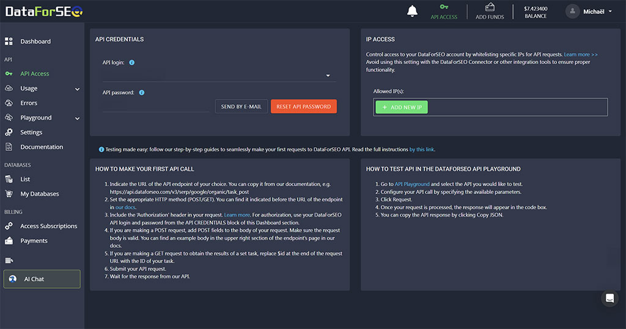Click the Dashboard grid icon in sidebar
Viewport: 626px width, 329px height.
coord(9,41)
